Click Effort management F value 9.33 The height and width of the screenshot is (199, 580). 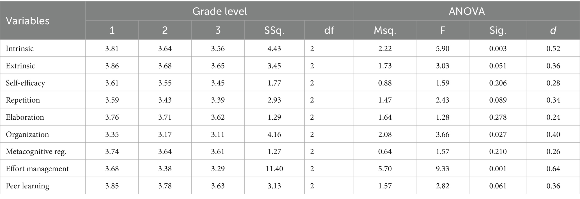click(443, 169)
